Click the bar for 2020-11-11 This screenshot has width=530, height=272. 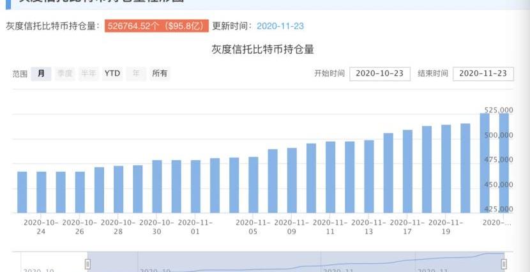click(330, 178)
